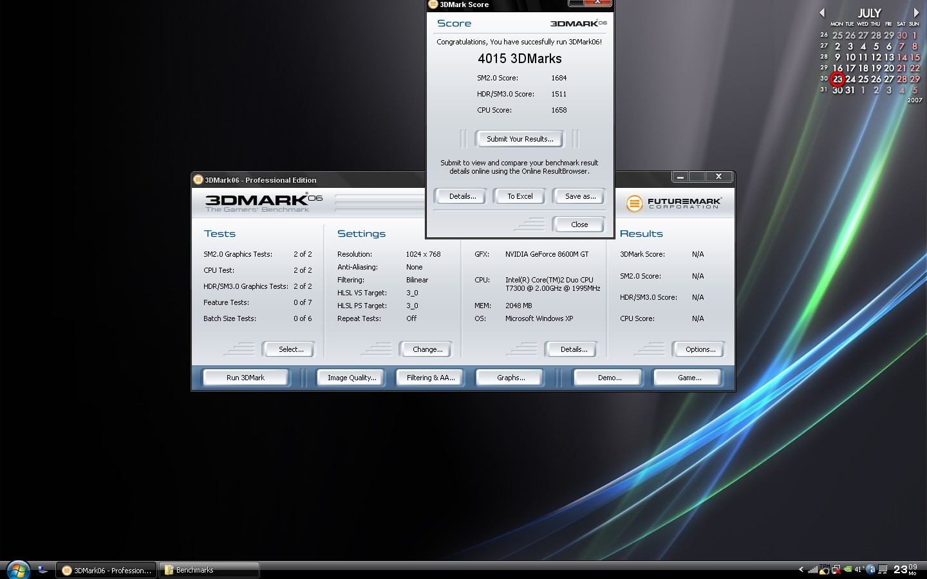This screenshot has width=927, height=579.
Task: Click the Batch Size Tests '0 of 6' value
Action: (303, 318)
